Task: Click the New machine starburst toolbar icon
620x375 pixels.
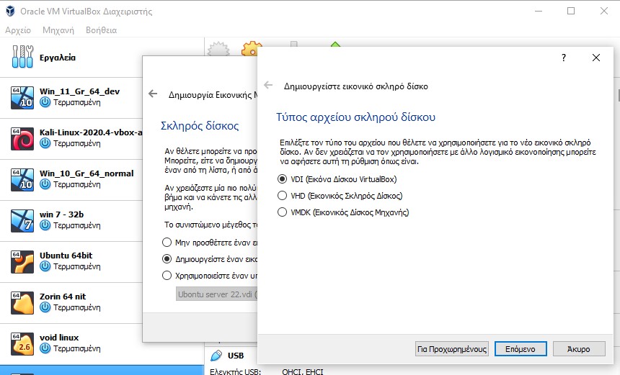Action: click(218, 48)
